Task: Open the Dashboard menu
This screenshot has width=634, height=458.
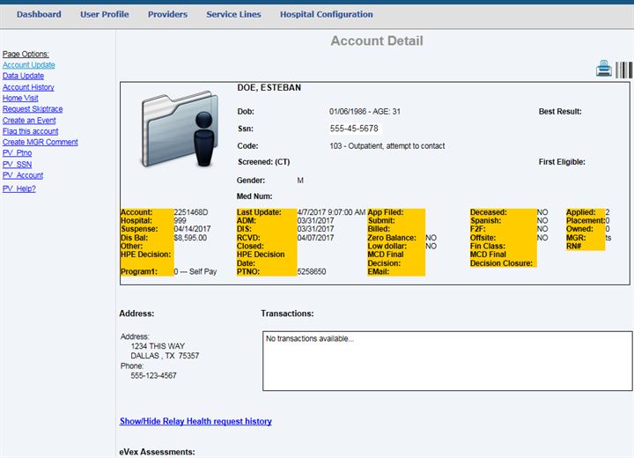Action: 39,14
